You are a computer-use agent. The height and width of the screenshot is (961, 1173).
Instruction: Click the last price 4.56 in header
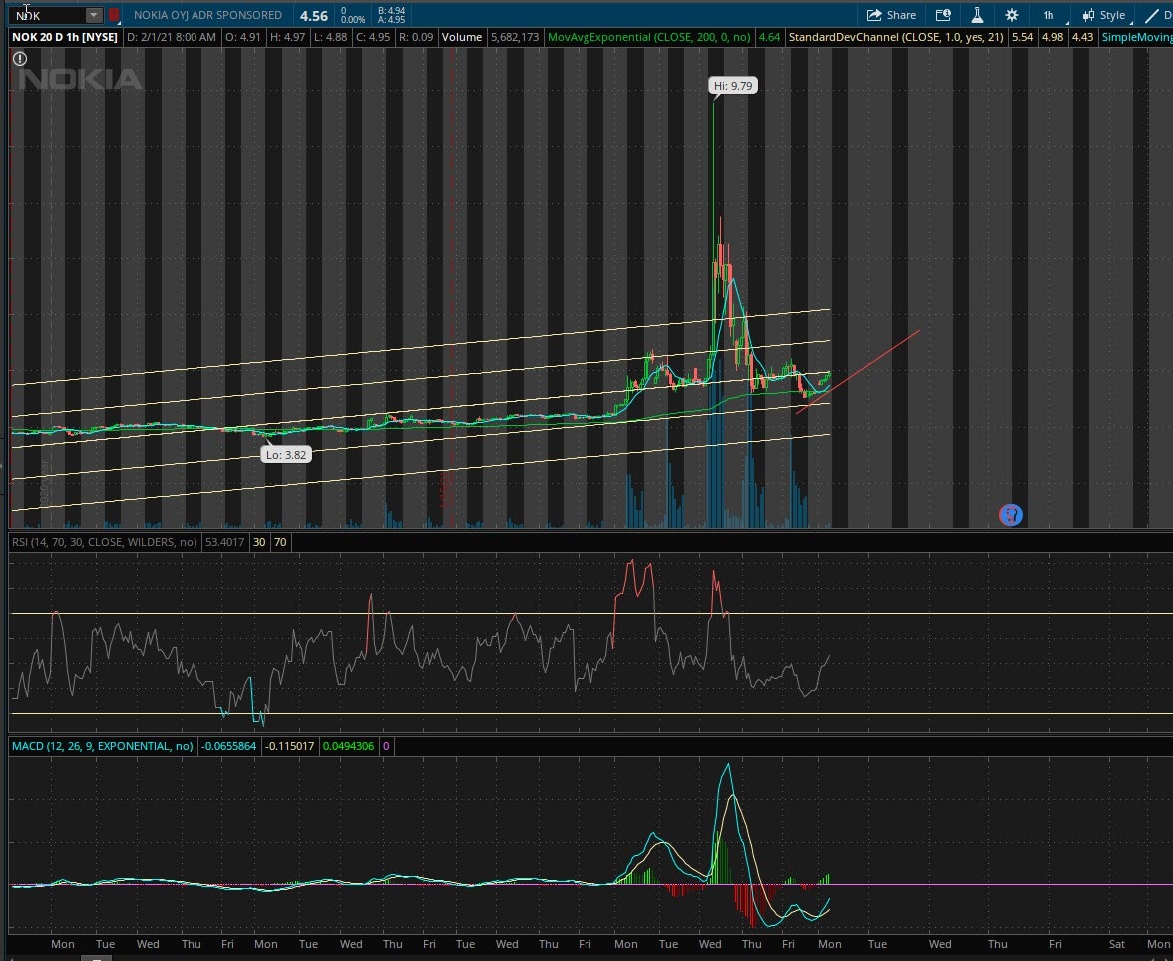pos(314,15)
